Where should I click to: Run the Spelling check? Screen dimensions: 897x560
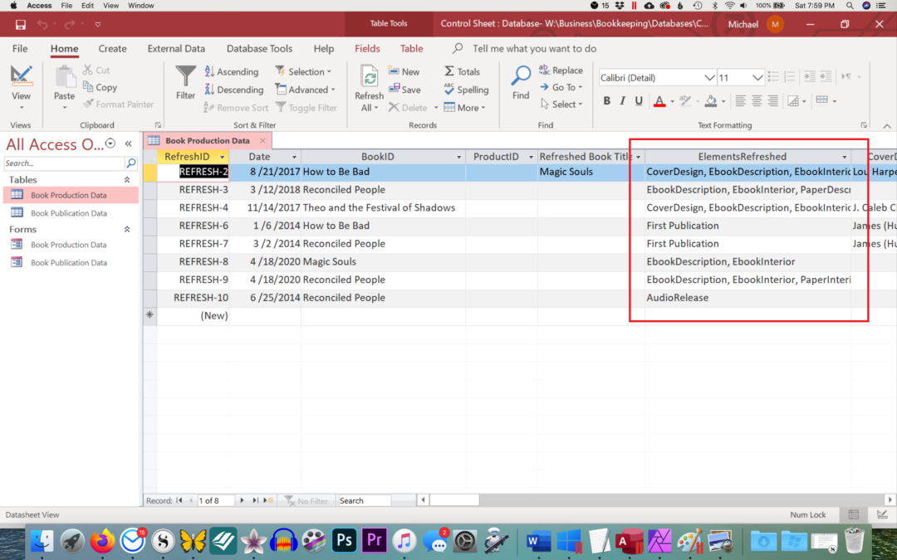click(x=466, y=90)
